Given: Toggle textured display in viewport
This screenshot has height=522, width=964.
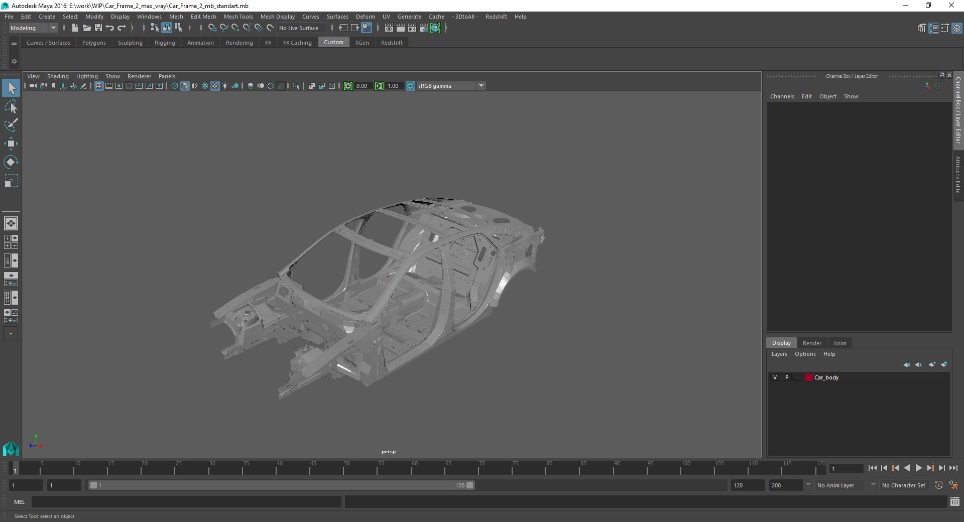Looking at the screenshot, I should point(215,86).
